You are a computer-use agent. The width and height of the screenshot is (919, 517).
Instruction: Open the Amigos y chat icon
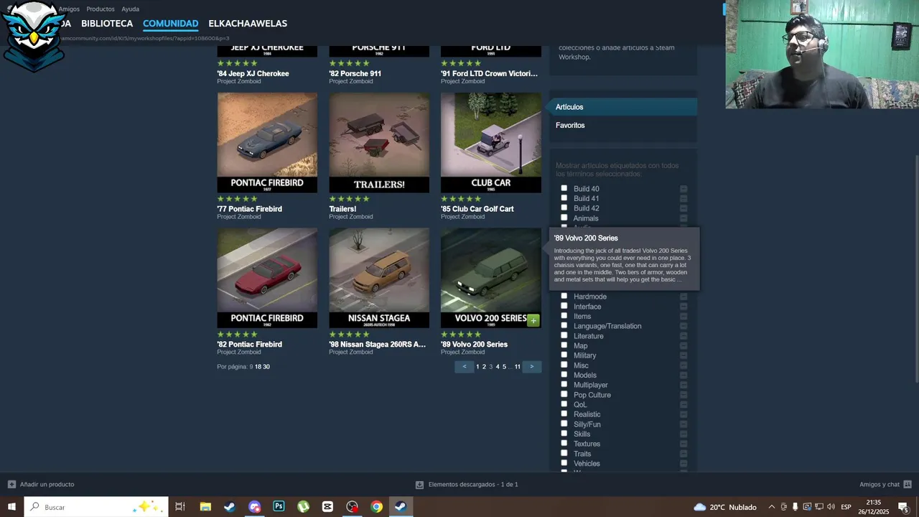tap(908, 484)
